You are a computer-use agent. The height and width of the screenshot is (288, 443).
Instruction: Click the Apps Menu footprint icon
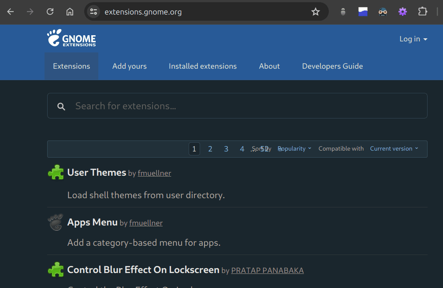click(x=56, y=222)
